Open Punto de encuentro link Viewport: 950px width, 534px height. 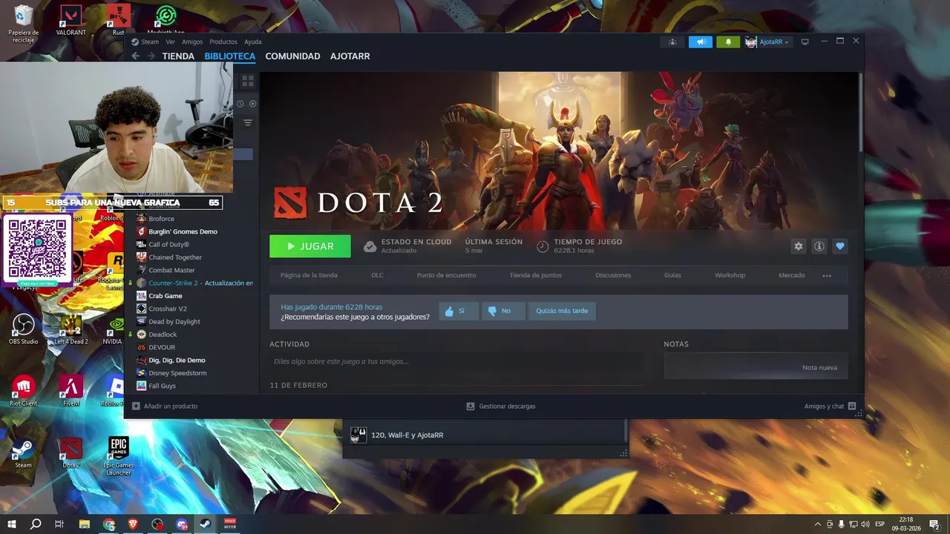(446, 275)
